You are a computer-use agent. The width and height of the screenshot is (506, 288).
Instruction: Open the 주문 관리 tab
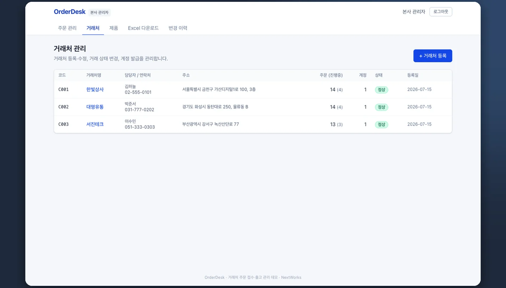(67, 28)
